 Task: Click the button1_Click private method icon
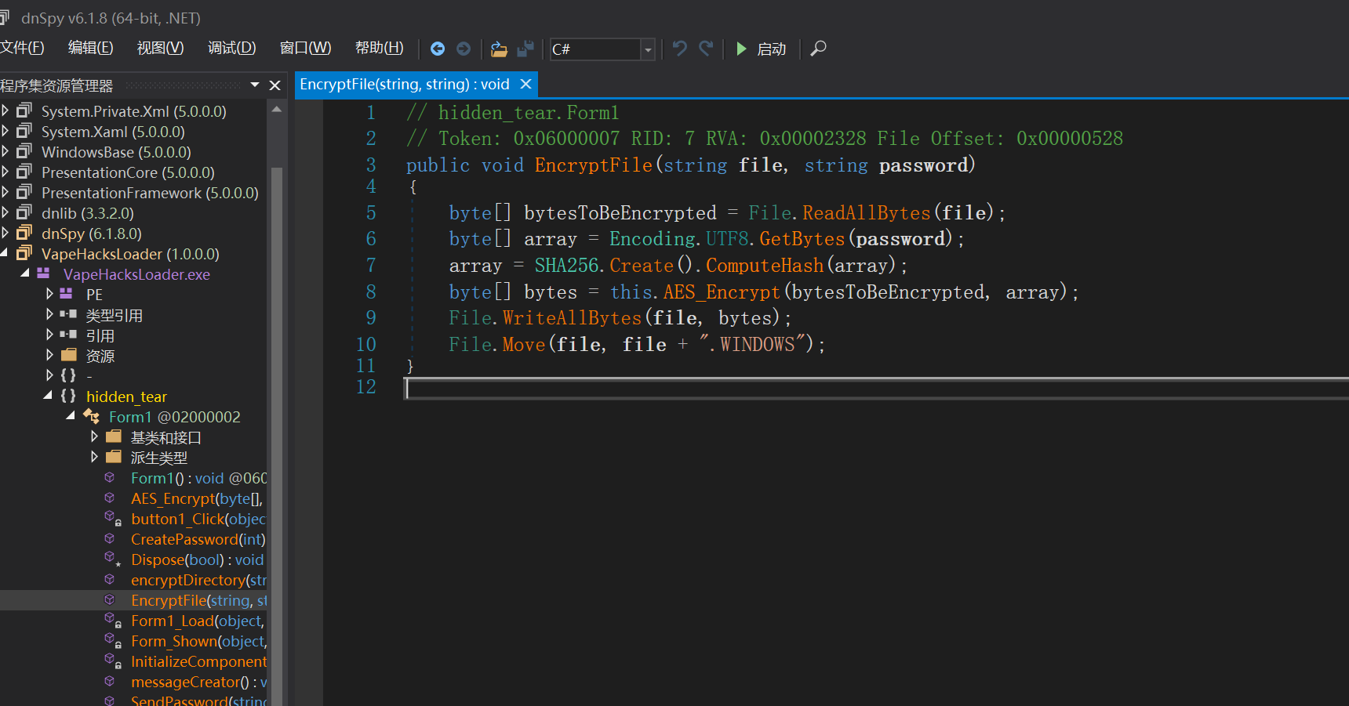click(x=112, y=518)
